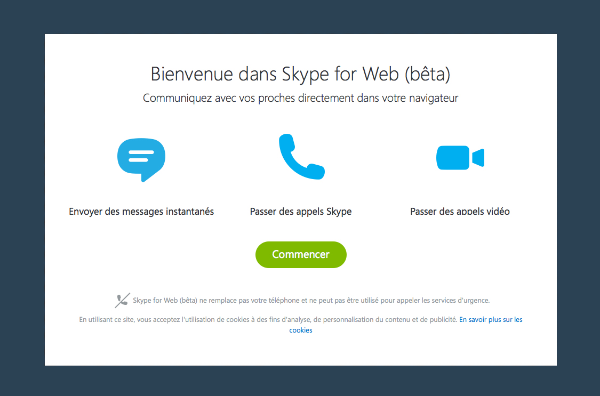Viewport: 600px width, 396px height.
Task: Select the "Passer des appels vidéo" label
Action: pyautogui.click(x=460, y=212)
